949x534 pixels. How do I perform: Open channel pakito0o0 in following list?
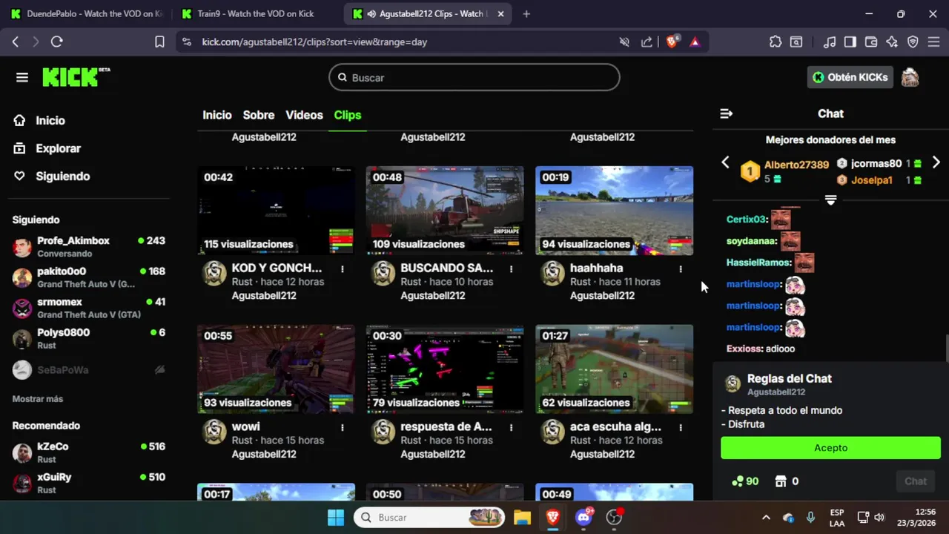(89, 277)
